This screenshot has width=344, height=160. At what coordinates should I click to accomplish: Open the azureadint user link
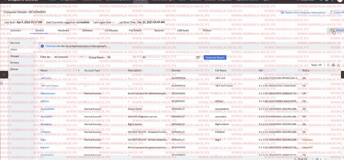click(46, 117)
